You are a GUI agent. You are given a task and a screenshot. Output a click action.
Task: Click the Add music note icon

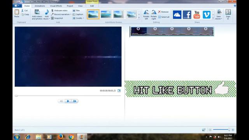tap(47, 12)
